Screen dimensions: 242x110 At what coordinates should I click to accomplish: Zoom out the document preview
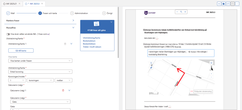(x=177, y=12)
